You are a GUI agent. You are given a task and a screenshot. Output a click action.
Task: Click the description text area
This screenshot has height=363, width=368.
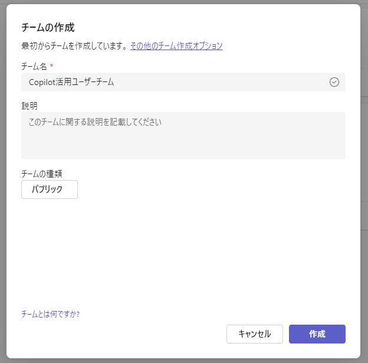(183, 136)
